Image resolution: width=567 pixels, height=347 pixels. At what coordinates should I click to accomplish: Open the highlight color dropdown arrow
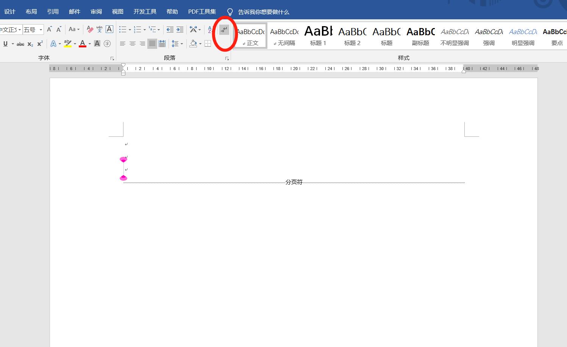(75, 44)
